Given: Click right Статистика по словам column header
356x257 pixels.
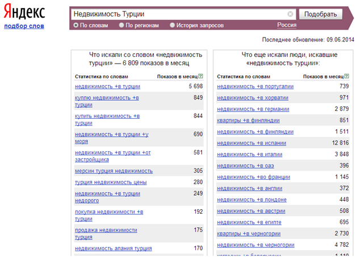Looking at the screenshot, I should coord(244,77).
